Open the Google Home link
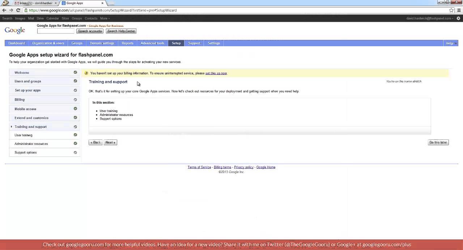The height and width of the screenshot is (250, 463). pyautogui.click(x=266, y=167)
